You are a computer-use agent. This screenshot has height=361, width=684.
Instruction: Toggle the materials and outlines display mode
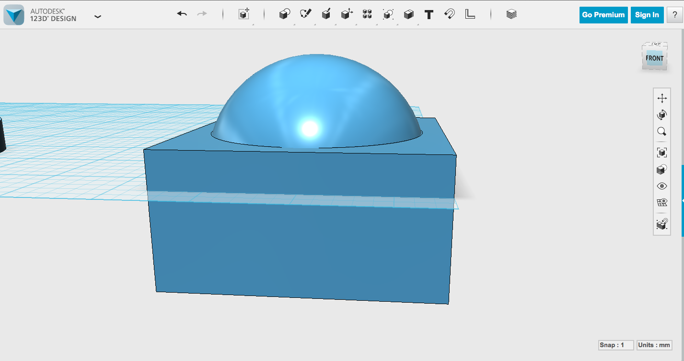point(662,169)
